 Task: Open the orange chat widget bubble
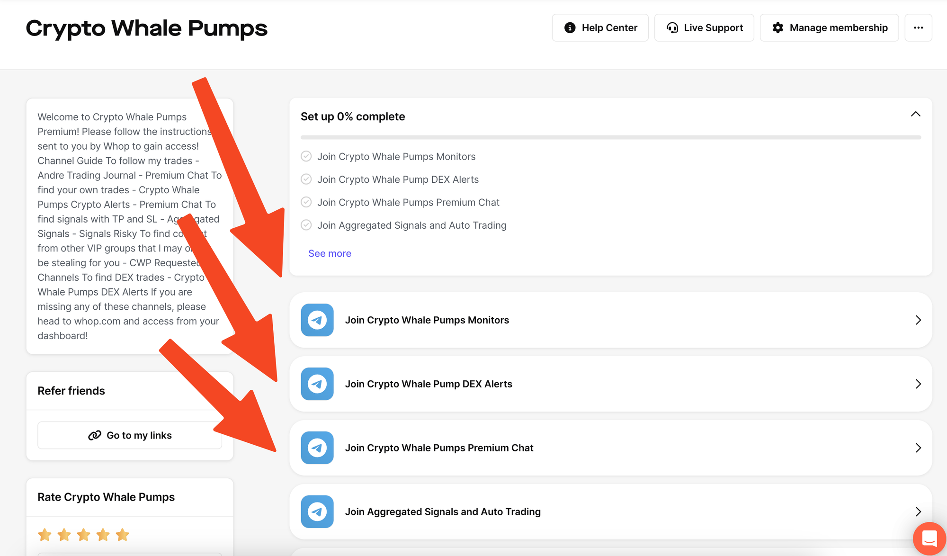click(x=929, y=538)
